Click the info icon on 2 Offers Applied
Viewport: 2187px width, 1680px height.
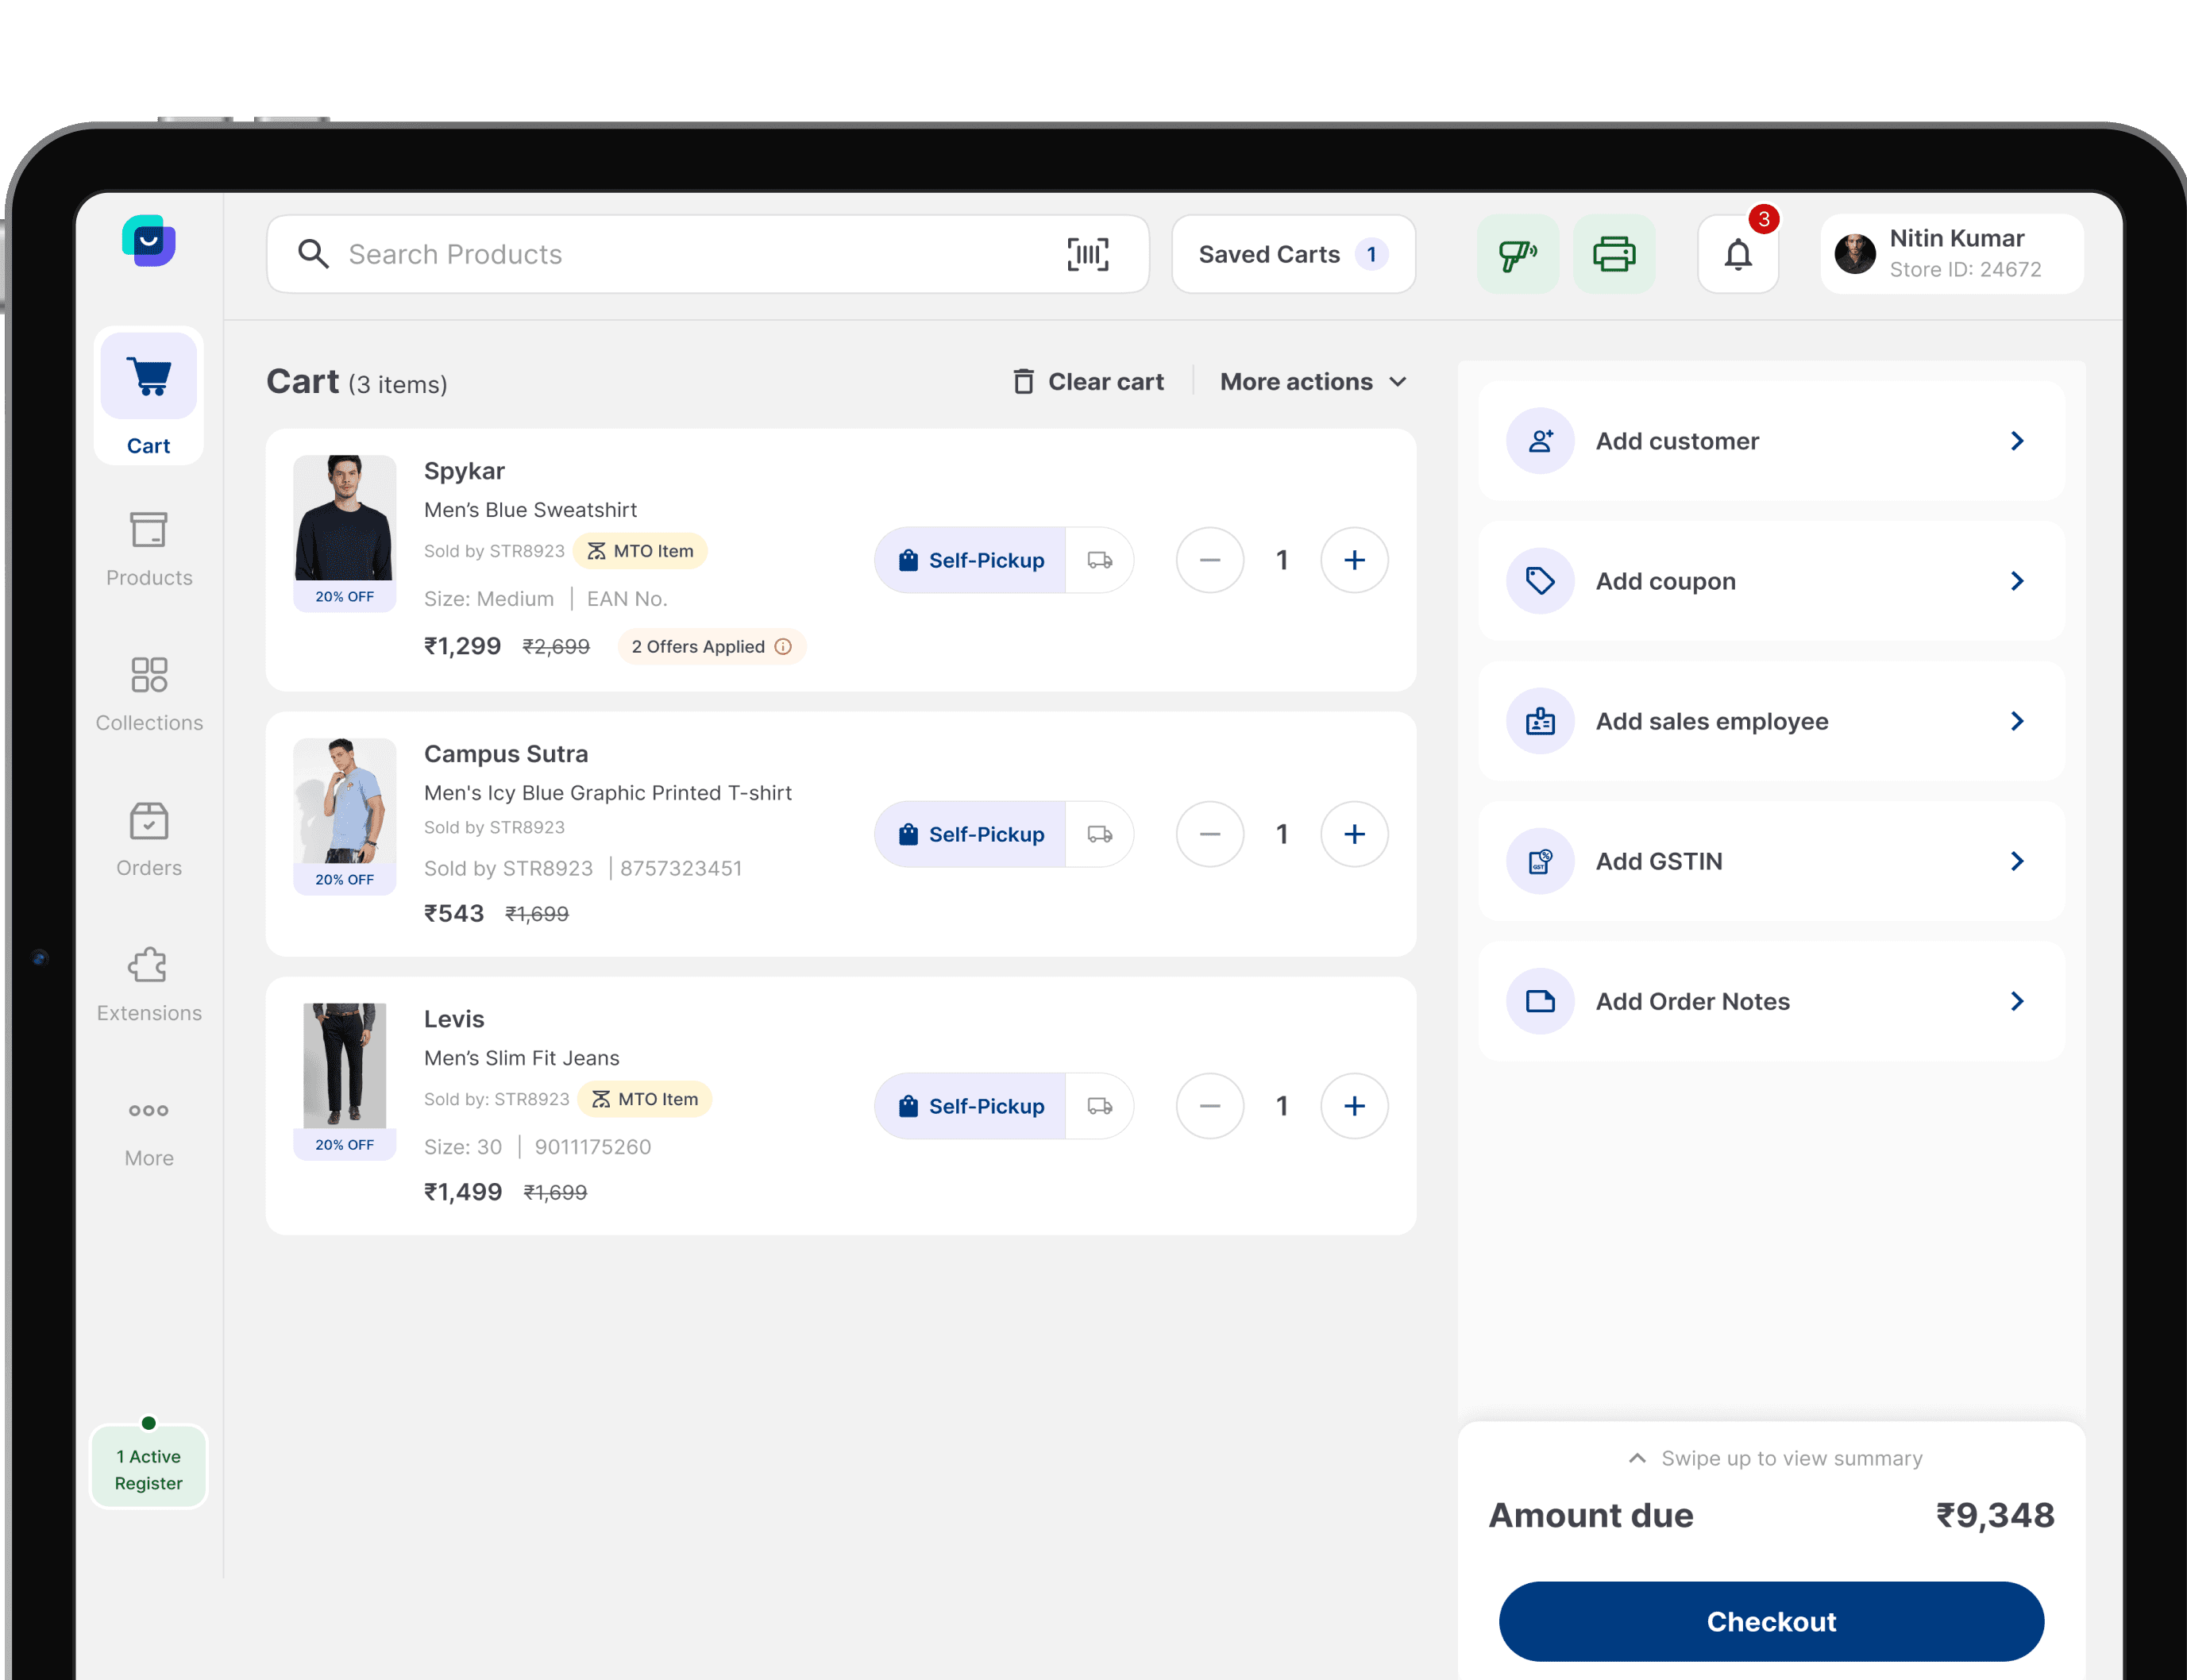coord(784,647)
